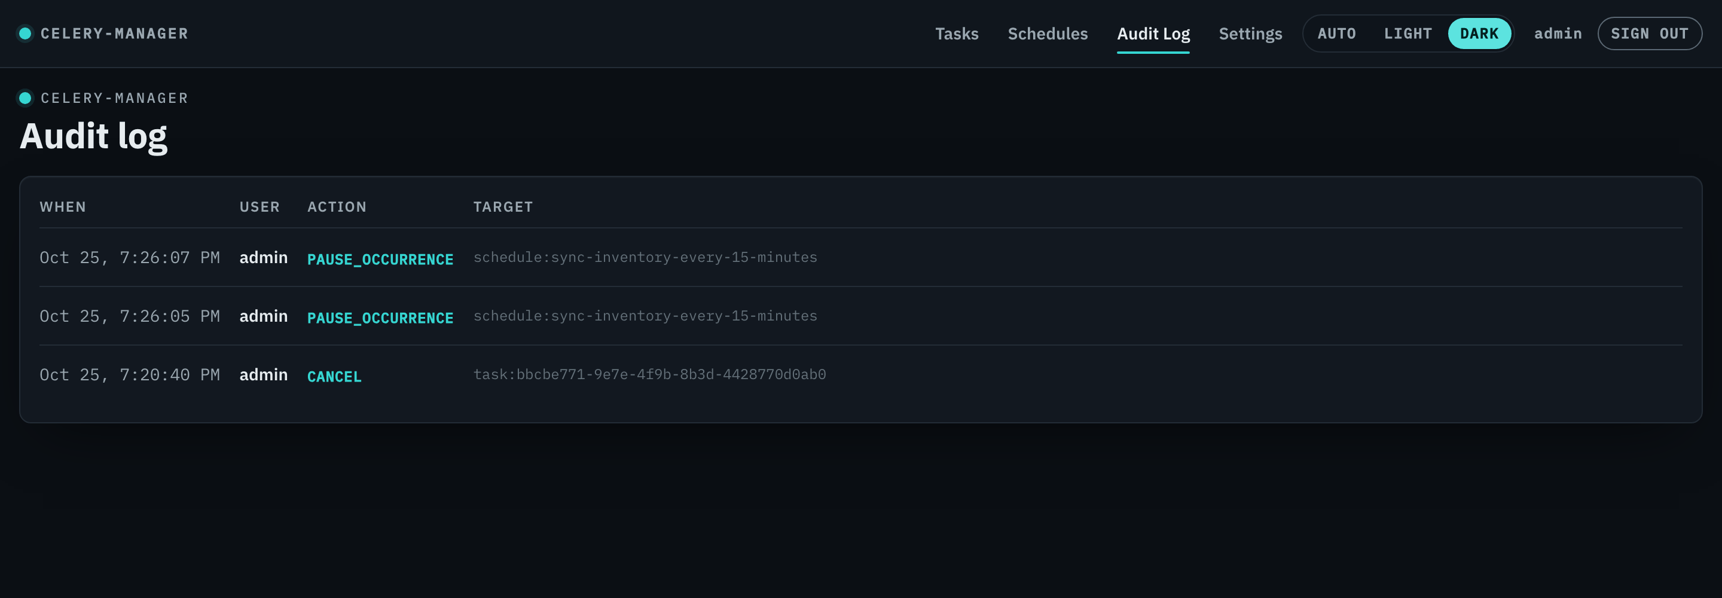This screenshot has height=598, width=1722.
Task: Open the Tasks page
Action: (957, 33)
